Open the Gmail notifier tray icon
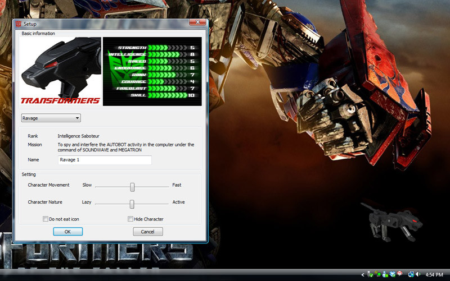Screen dimensions: 450x281 [399, 274]
